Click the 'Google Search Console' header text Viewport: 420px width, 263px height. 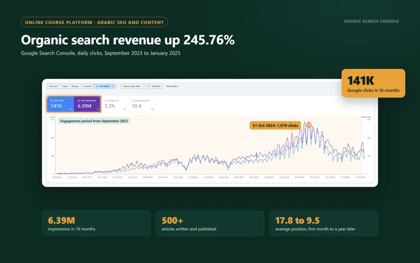tap(372, 21)
